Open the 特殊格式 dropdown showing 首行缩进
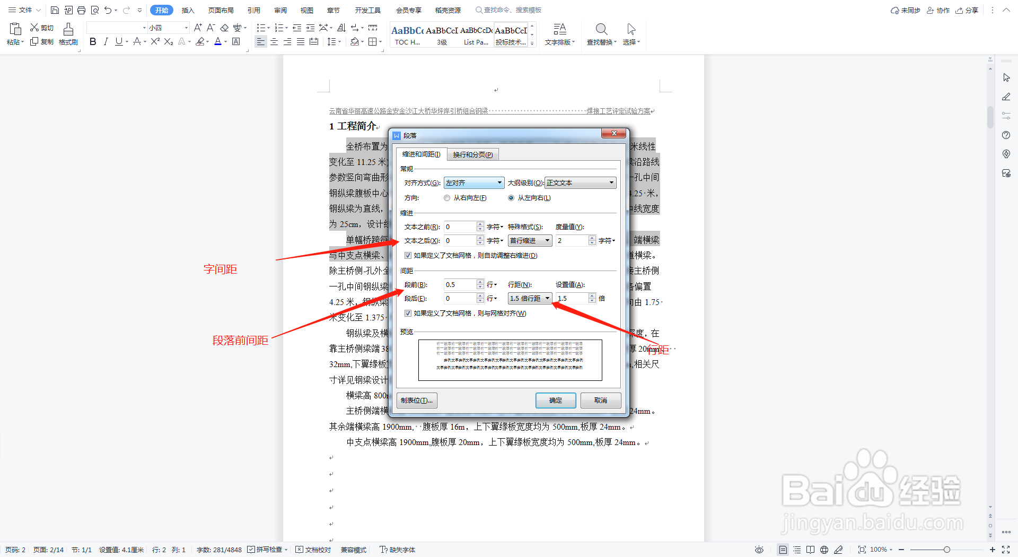 (529, 240)
